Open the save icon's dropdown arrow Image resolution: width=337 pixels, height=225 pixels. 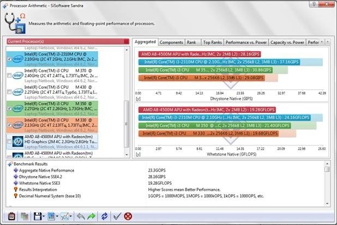[x=44, y=216]
